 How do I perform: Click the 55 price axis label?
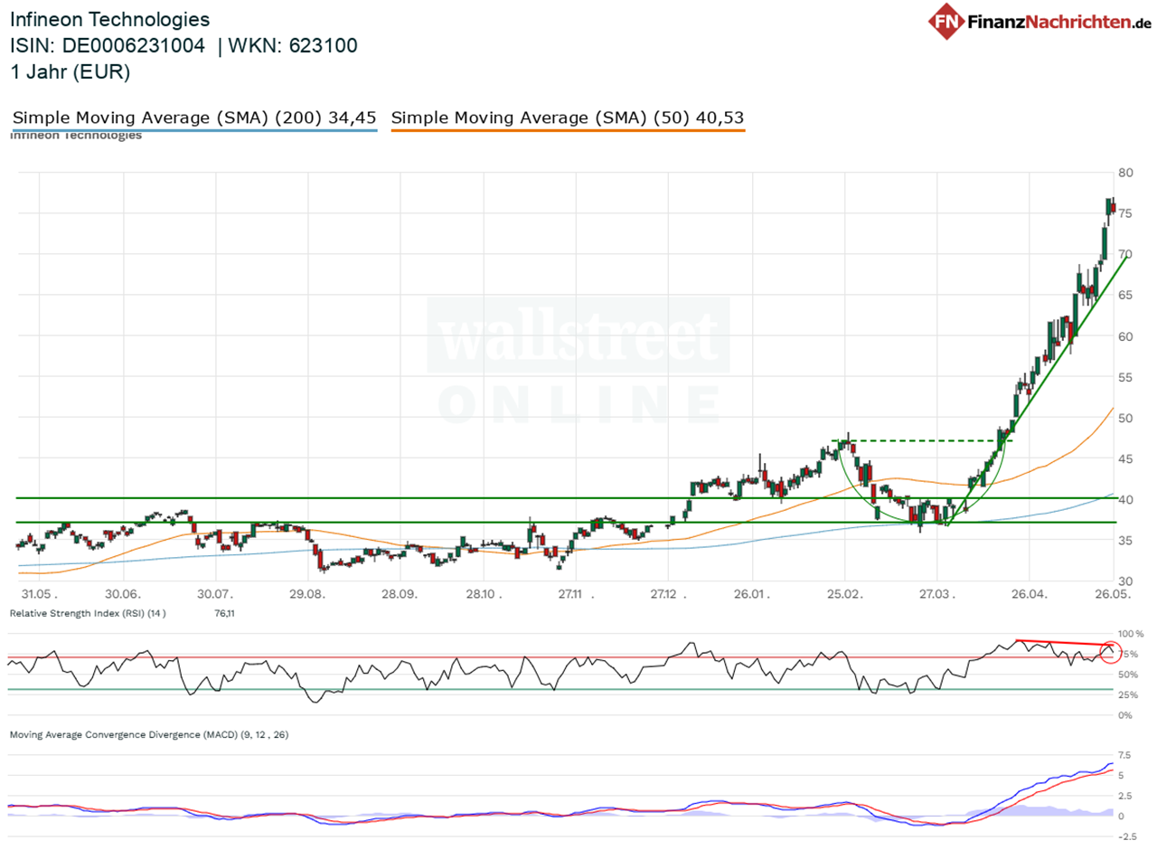pos(1126,377)
